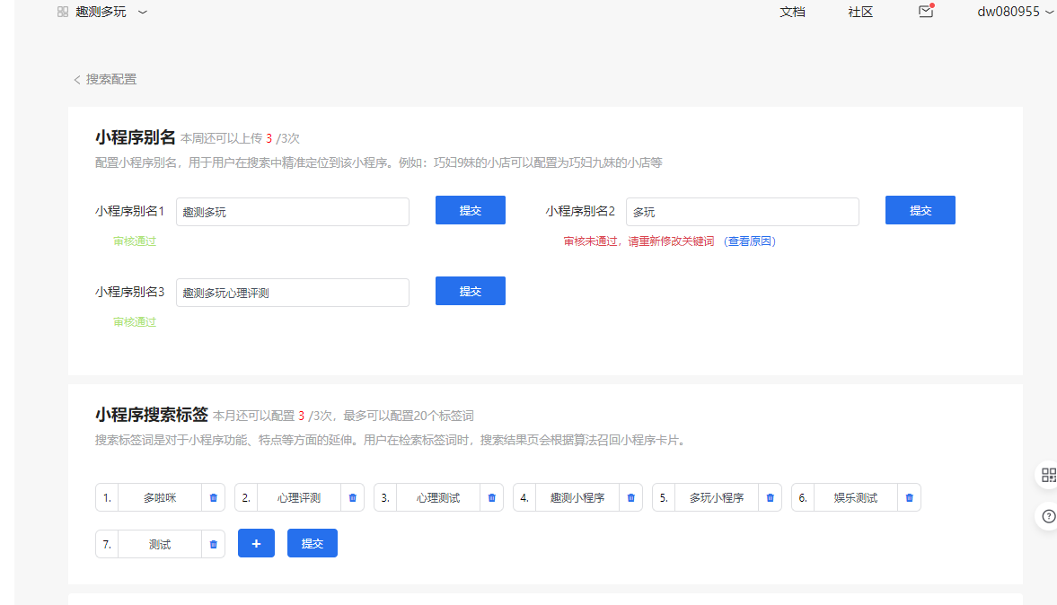
Task: Delete tag 心理测试 with trash icon
Action: pos(491,498)
